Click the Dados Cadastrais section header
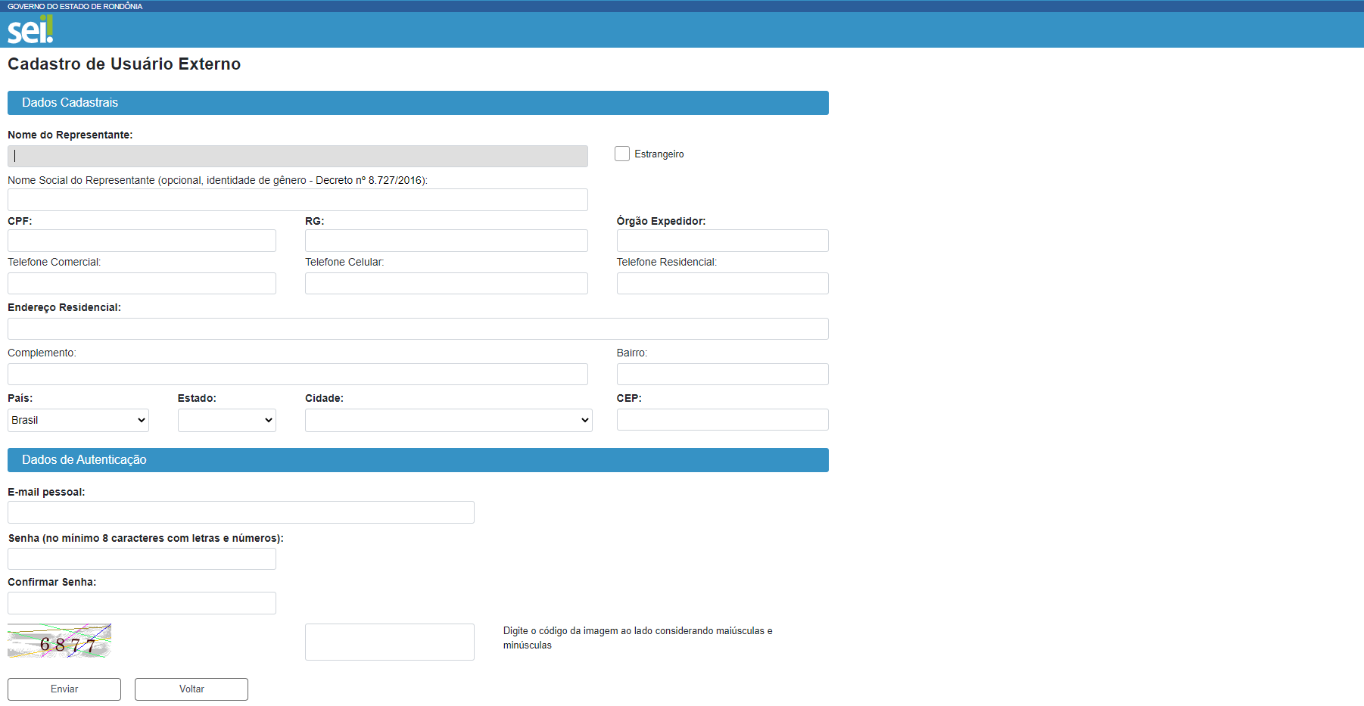 (x=417, y=103)
